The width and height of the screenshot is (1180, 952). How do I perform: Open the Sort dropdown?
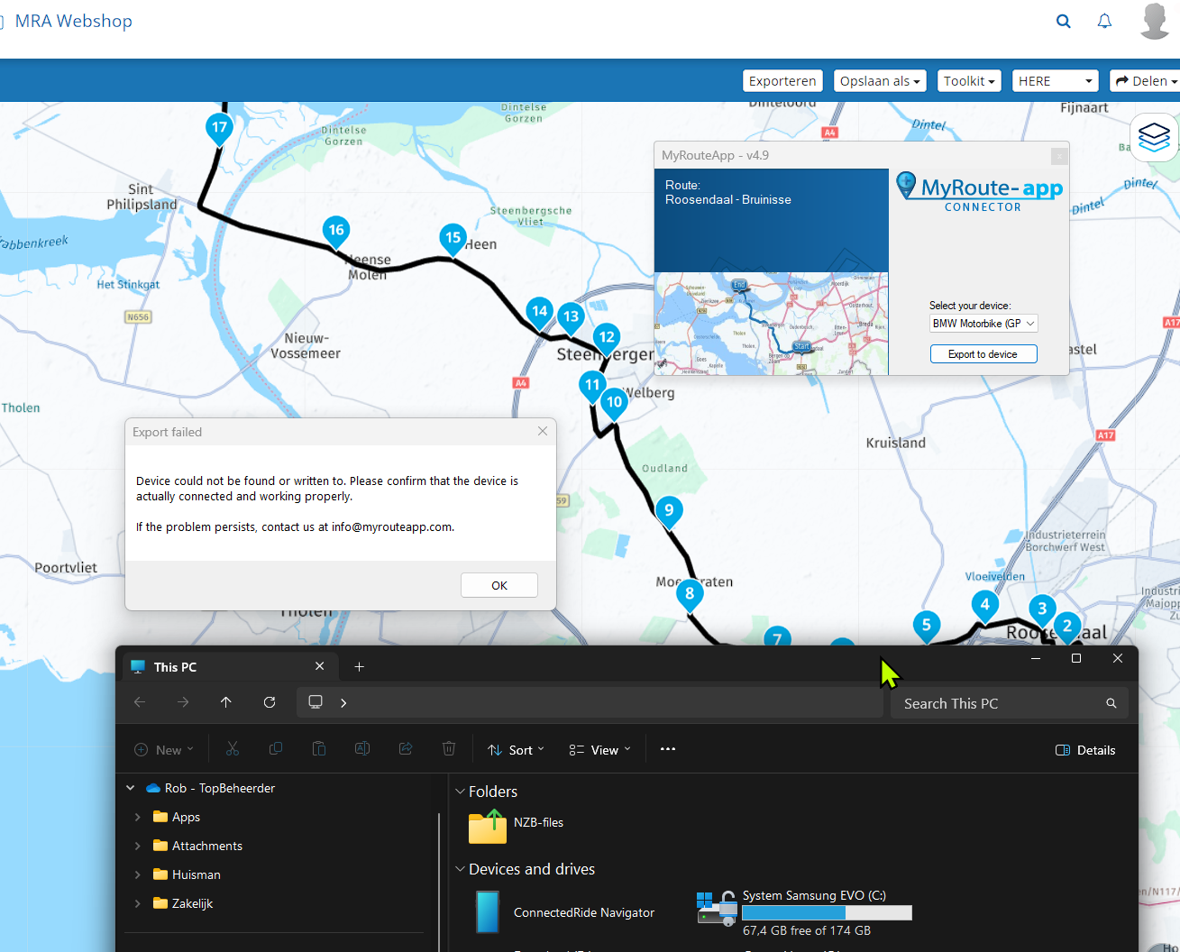(x=516, y=750)
